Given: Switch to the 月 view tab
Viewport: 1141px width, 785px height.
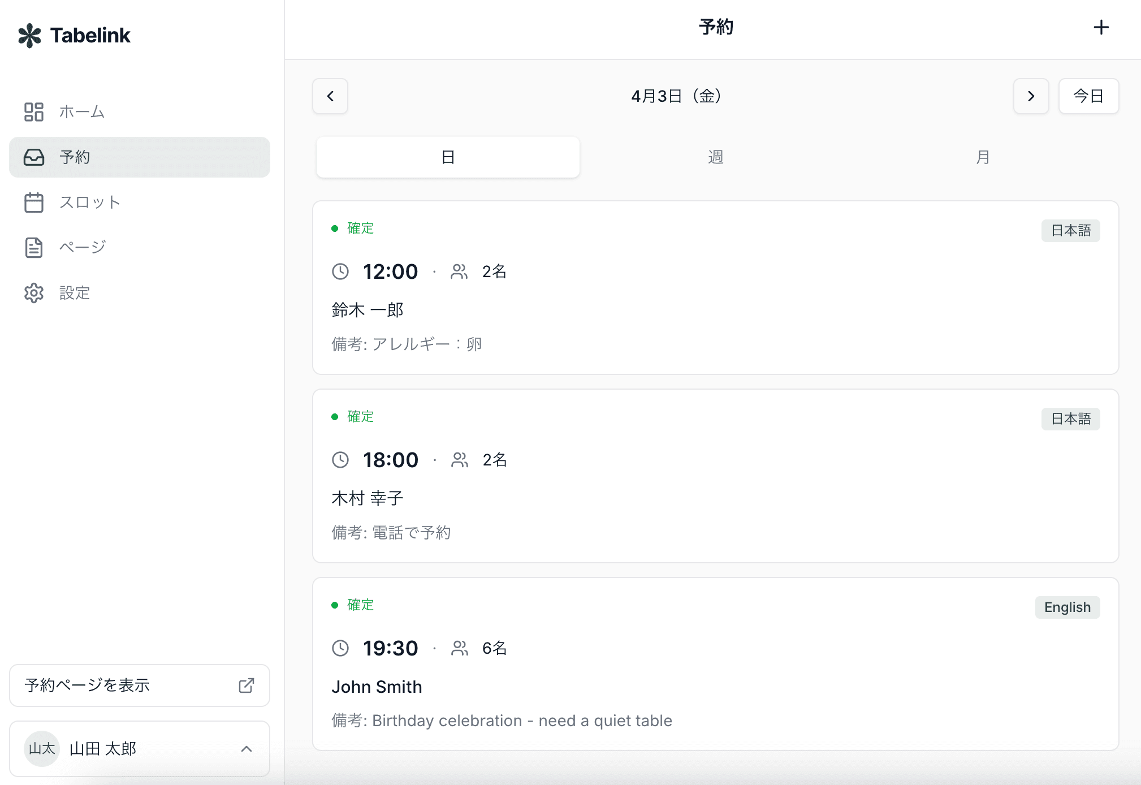Looking at the screenshot, I should click(983, 157).
